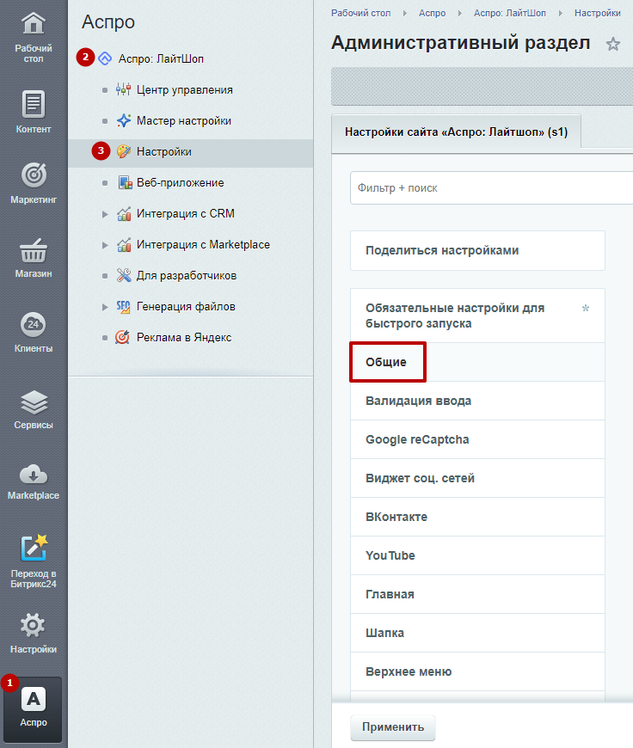
Task: Open Центр управления tree item
Action: [x=185, y=89]
